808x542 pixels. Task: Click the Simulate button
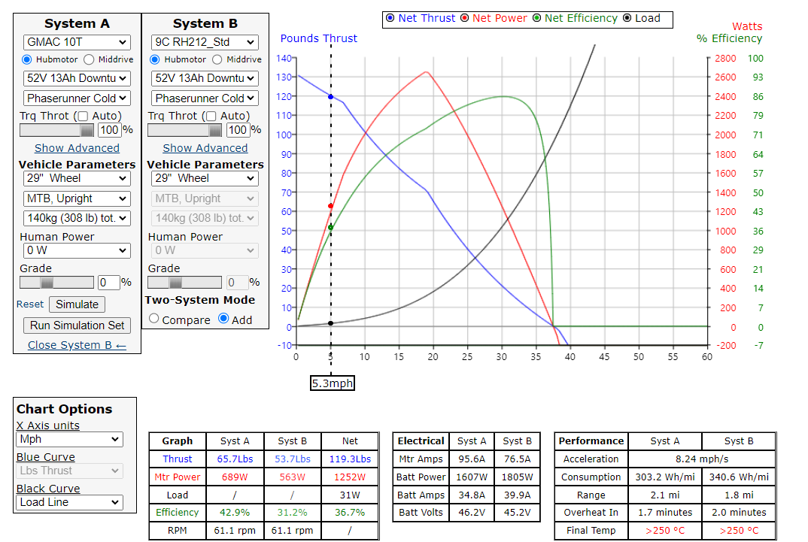coord(77,304)
